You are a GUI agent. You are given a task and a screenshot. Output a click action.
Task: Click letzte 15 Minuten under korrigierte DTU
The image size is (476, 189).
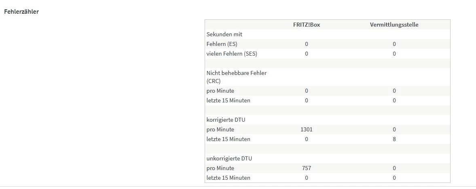[x=228, y=139]
